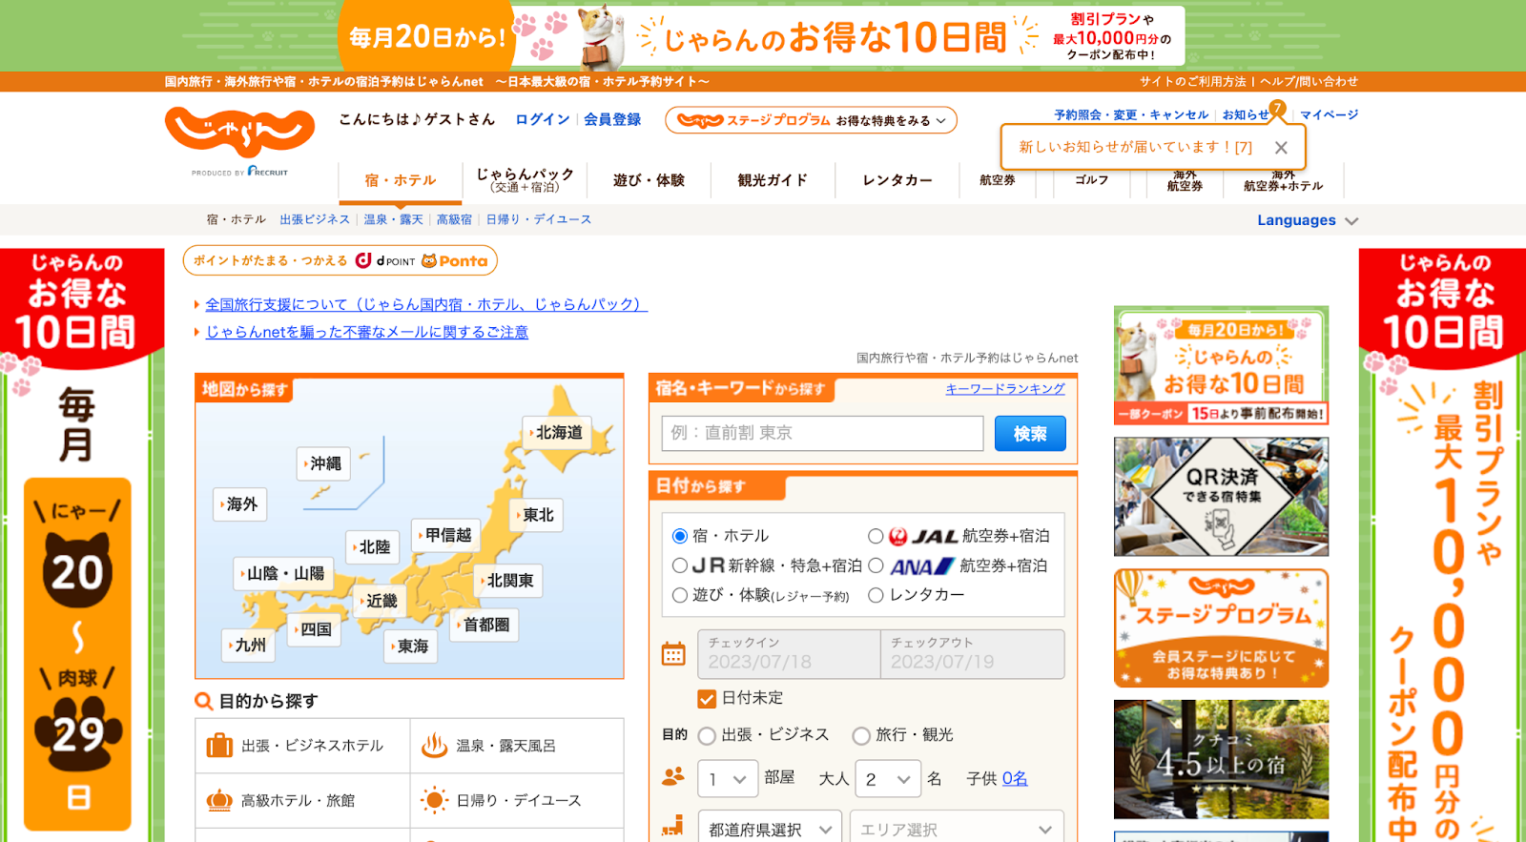Select 東北 on the map
1526x842 pixels.
(x=537, y=515)
